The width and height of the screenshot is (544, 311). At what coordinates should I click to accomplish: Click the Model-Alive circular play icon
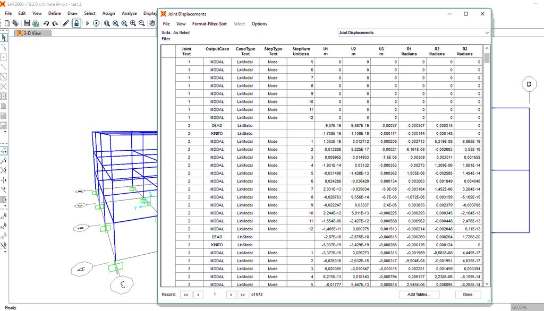click(96, 23)
